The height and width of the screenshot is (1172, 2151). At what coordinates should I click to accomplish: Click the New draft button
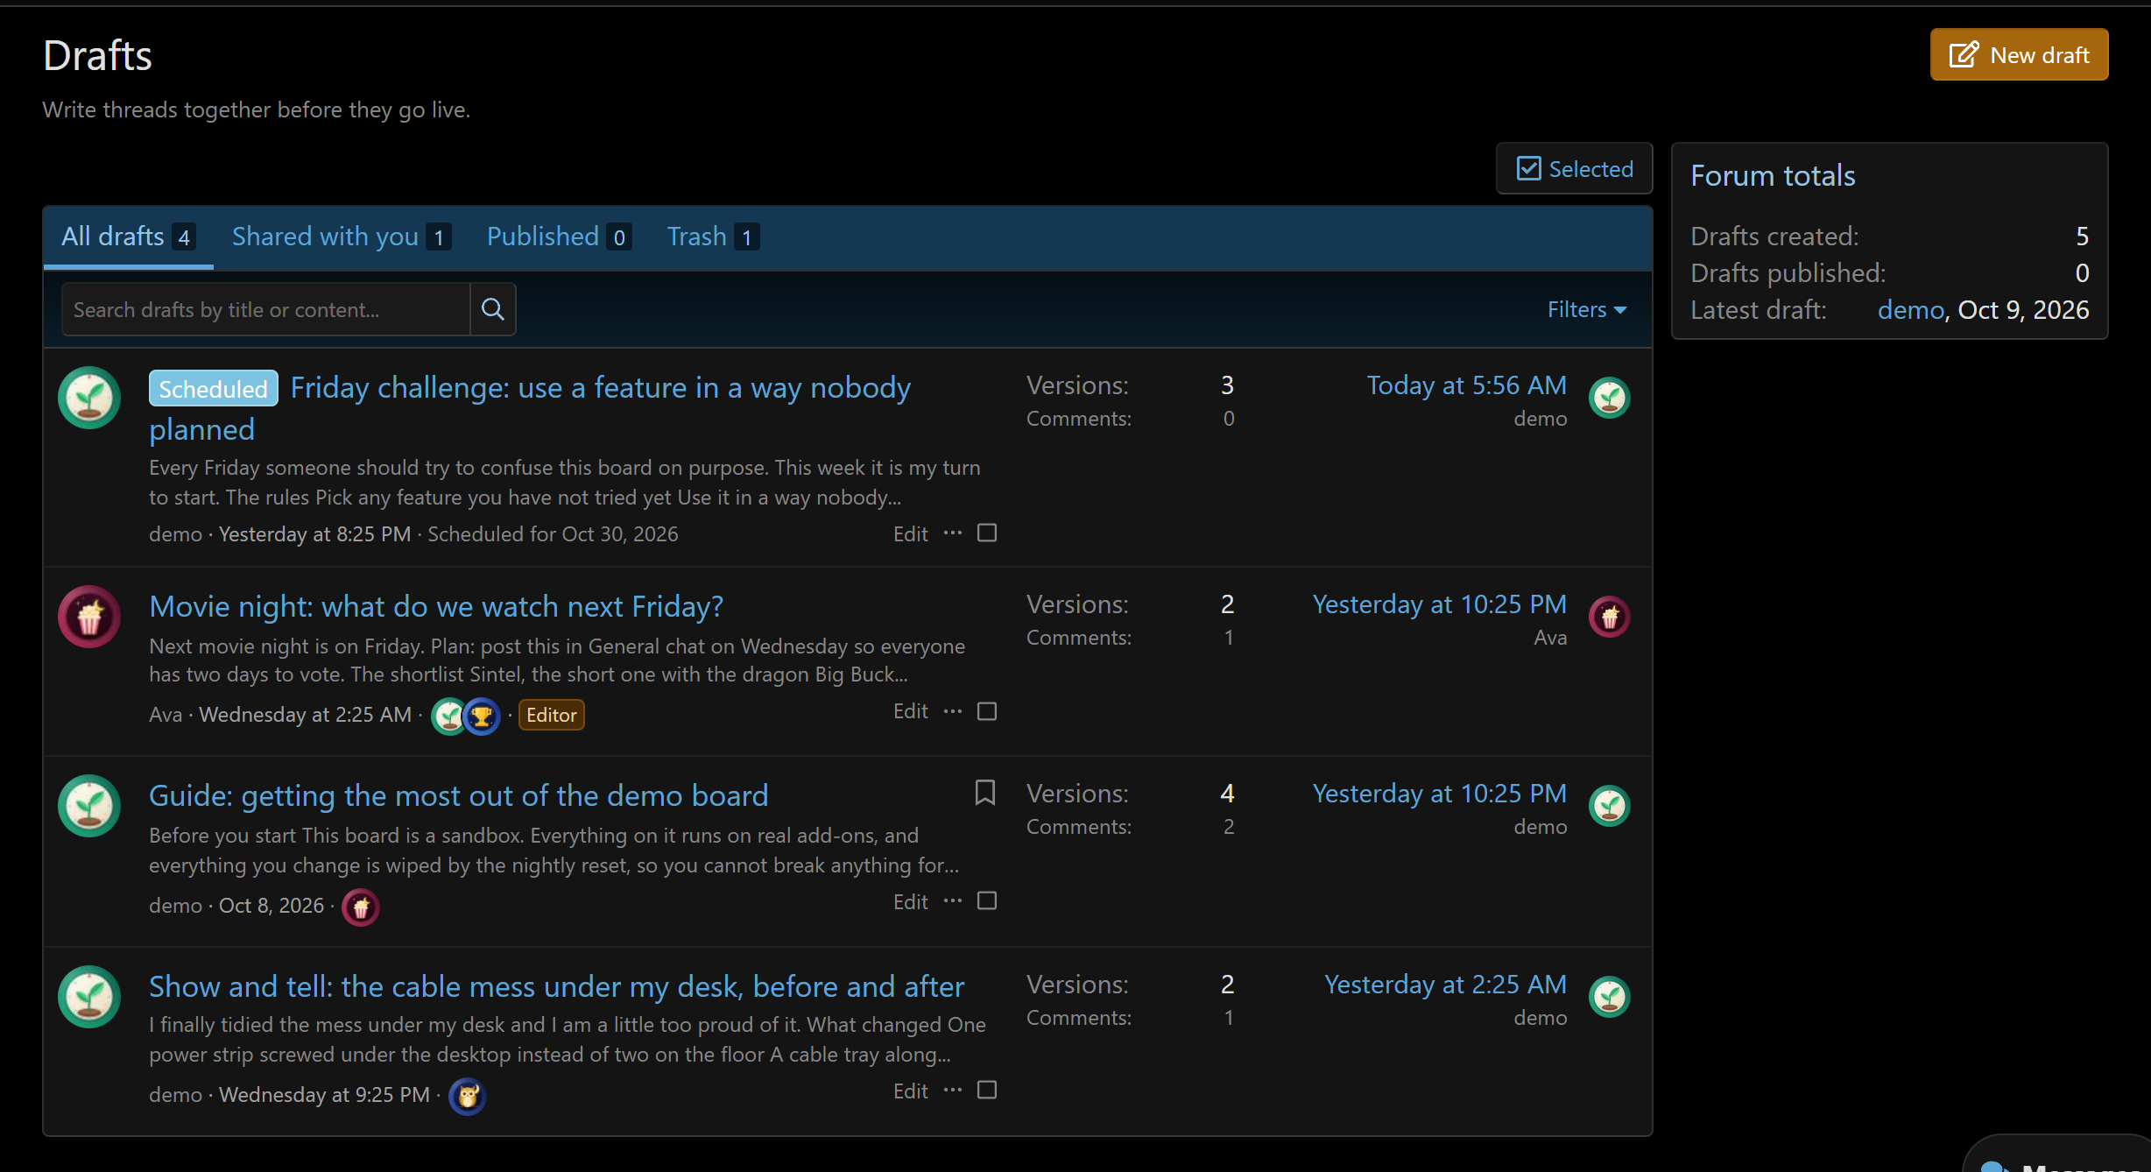point(2020,54)
